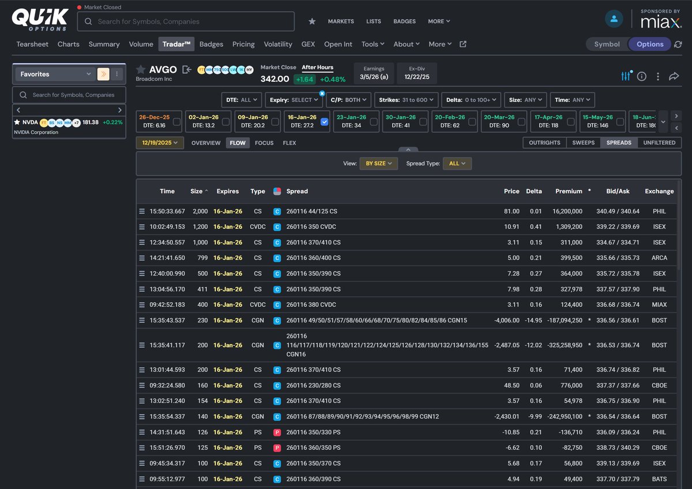This screenshot has width=692, height=489.
Task: Click the FT badge next to AVGO
Action: (x=201, y=70)
